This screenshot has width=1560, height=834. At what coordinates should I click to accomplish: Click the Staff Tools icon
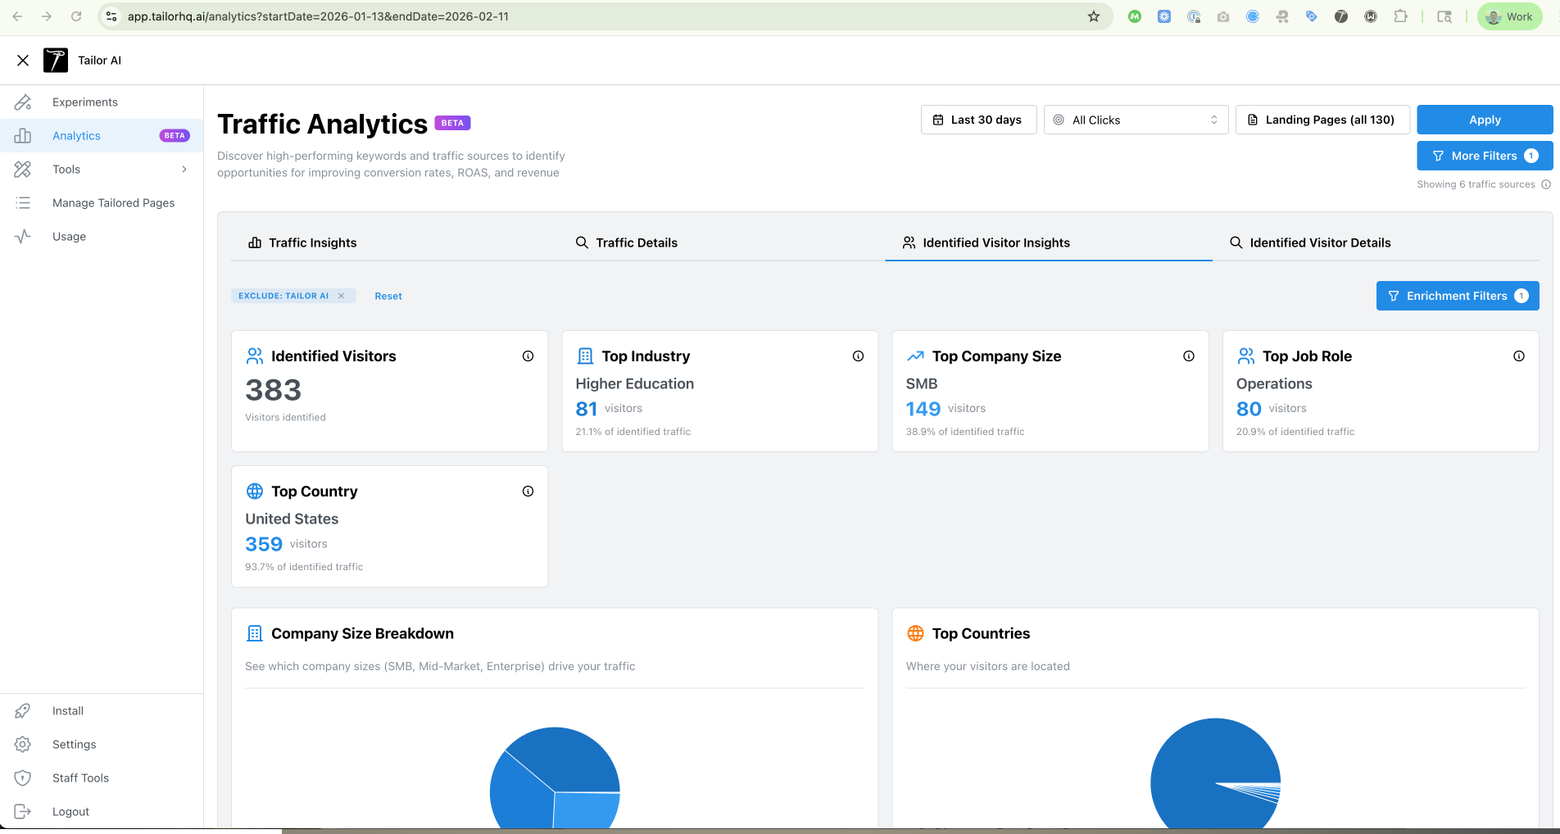click(23, 777)
